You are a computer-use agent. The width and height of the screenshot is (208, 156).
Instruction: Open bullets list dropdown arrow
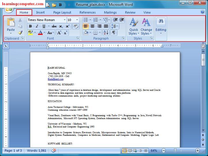[x=90, y=20]
